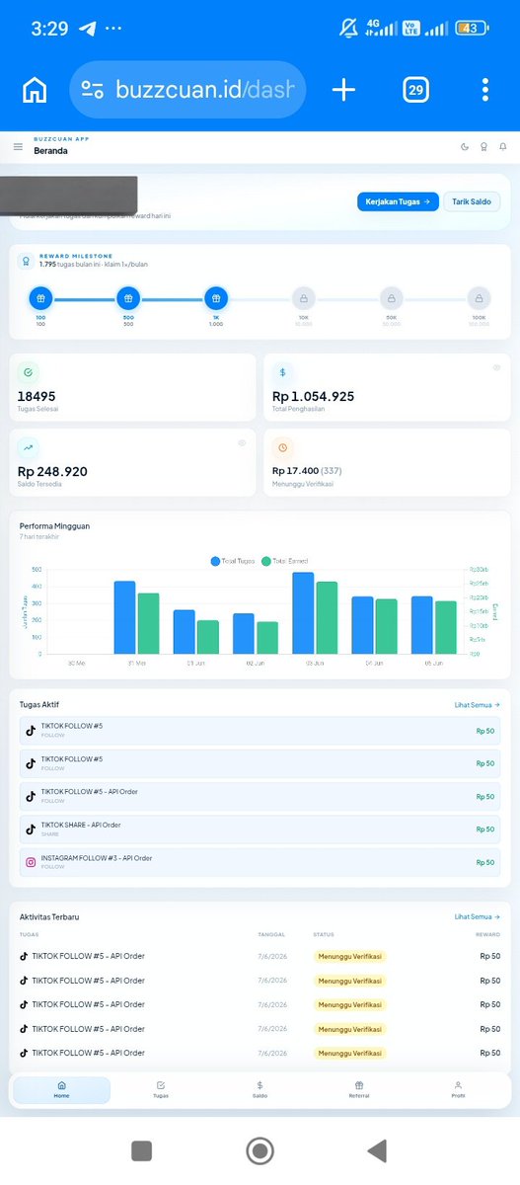This screenshot has width=520, height=1185.
Task: Tap the locked 50K milestone
Action: pos(391,297)
